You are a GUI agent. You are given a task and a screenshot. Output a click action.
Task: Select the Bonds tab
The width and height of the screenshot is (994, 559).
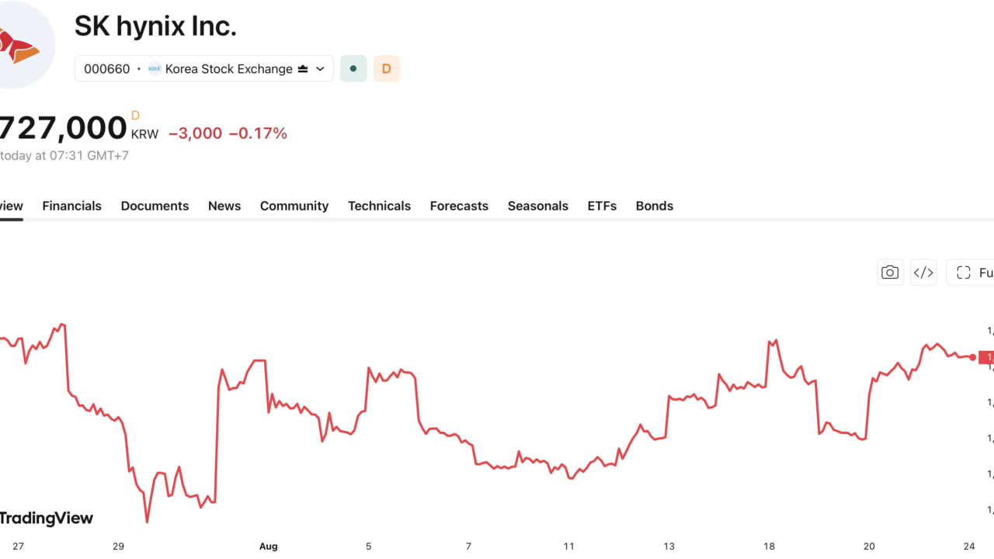[655, 206]
